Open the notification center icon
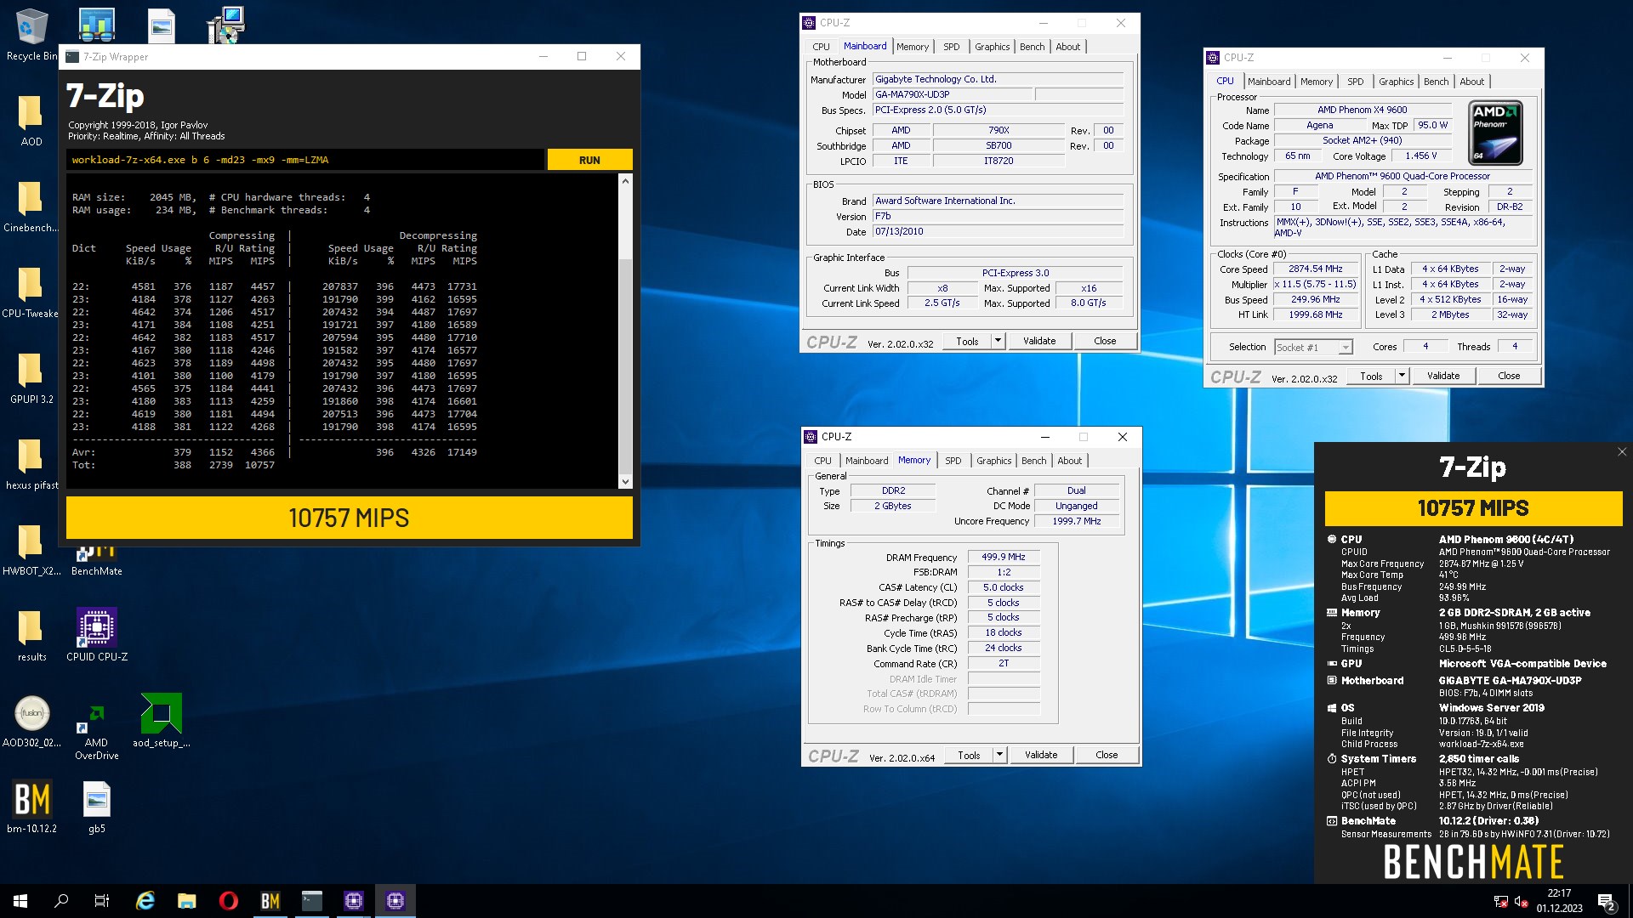The image size is (1633, 918). (1606, 901)
